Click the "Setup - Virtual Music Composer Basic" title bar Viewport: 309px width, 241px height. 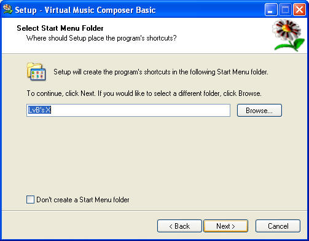tap(85, 10)
